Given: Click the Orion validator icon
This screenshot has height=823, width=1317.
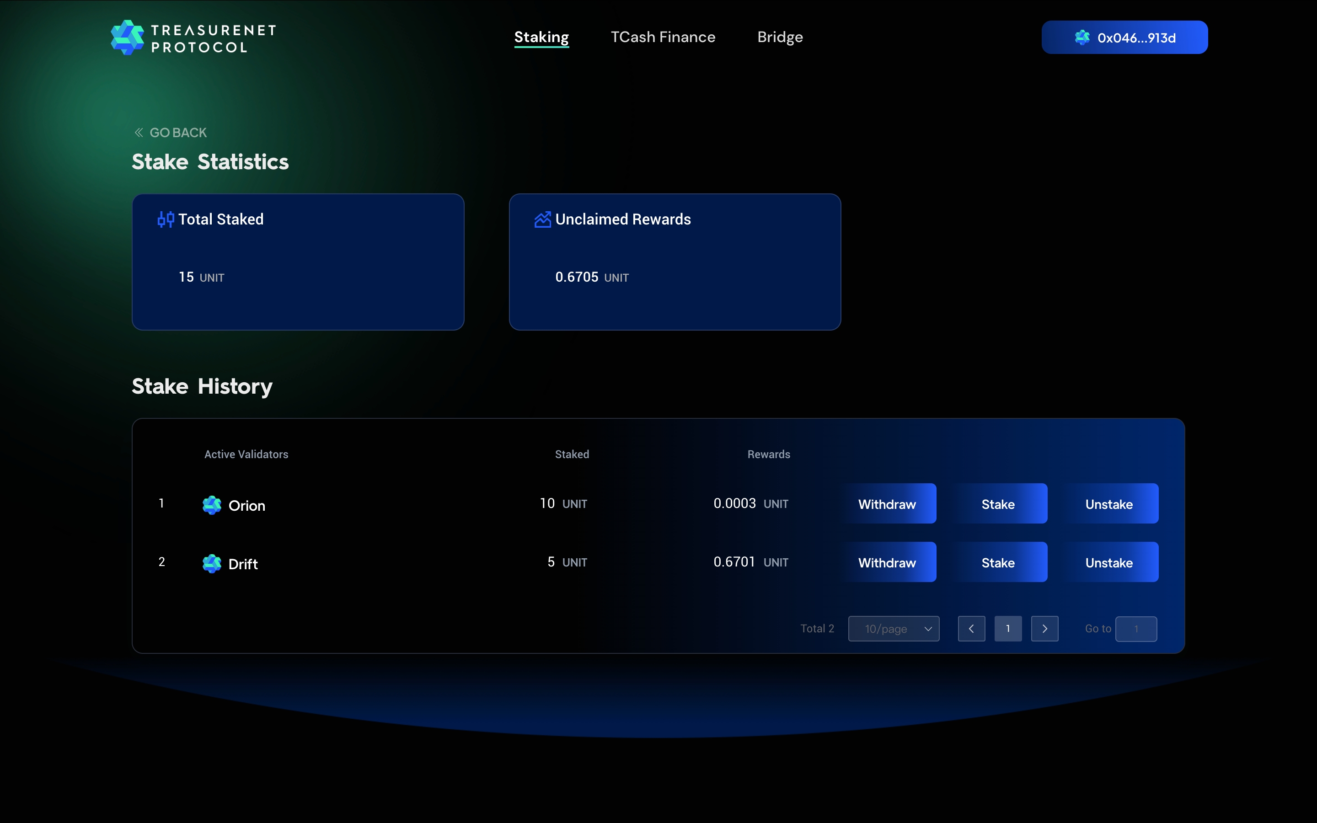Looking at the screenshot, I should tap(212, 505).
